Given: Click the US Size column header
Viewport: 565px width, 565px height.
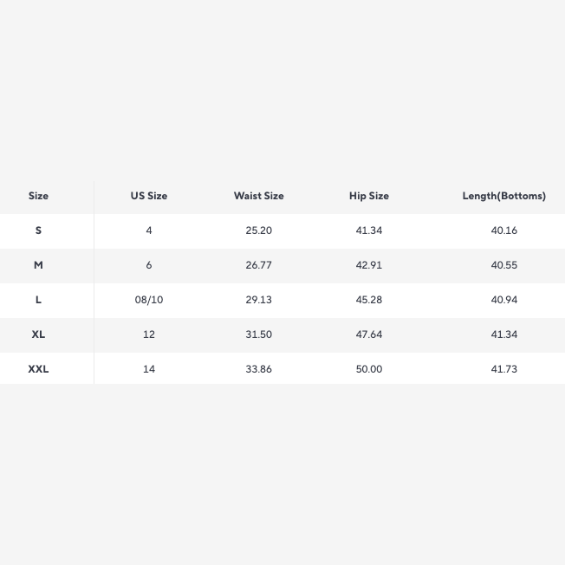Looking at the screenshot, I should pos(149,196).
